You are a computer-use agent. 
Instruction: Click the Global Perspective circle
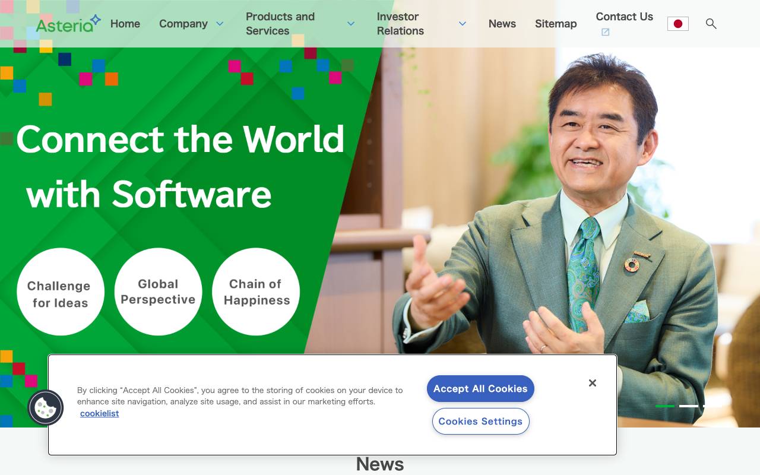click(x=158, y=292)
